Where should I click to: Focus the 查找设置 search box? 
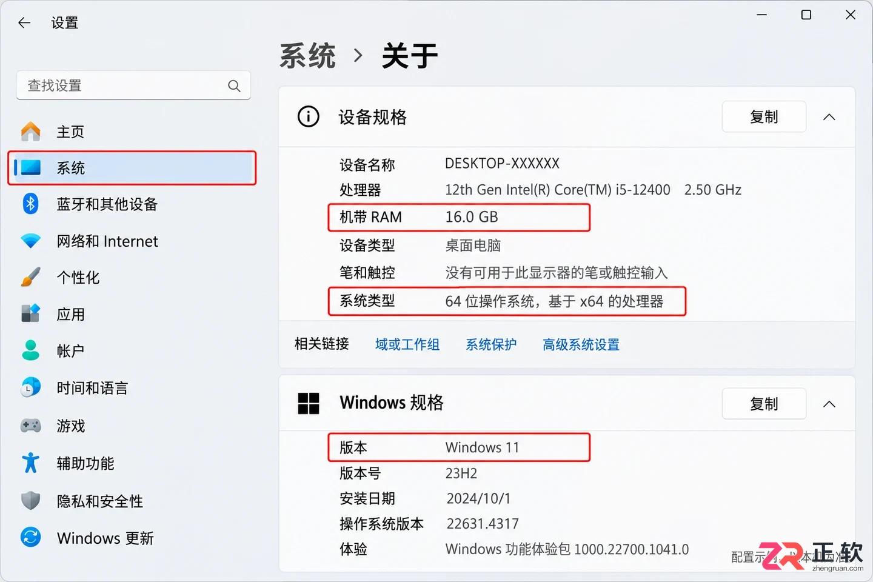pyautogui.click(x=133, y=85)
